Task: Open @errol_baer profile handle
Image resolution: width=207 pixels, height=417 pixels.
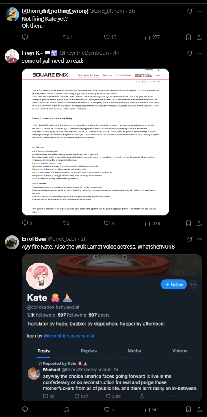Action: [62, 239]
